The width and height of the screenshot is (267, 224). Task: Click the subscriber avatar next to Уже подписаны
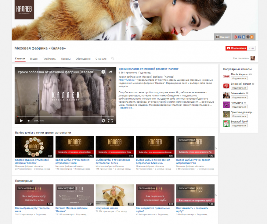(x=253, y=58)
